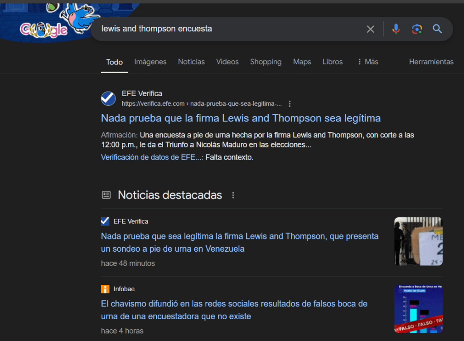Click the EFE Verifica round favicon
The height and width of the screenshot is (341, 464).
click(x=108, y=98)
